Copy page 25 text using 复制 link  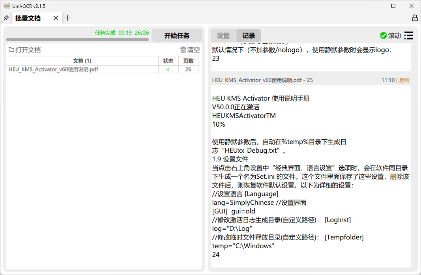click(404, 80)
